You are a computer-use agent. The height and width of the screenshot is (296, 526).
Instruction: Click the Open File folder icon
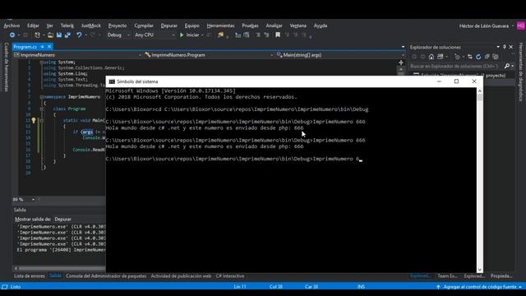(50, 35)
